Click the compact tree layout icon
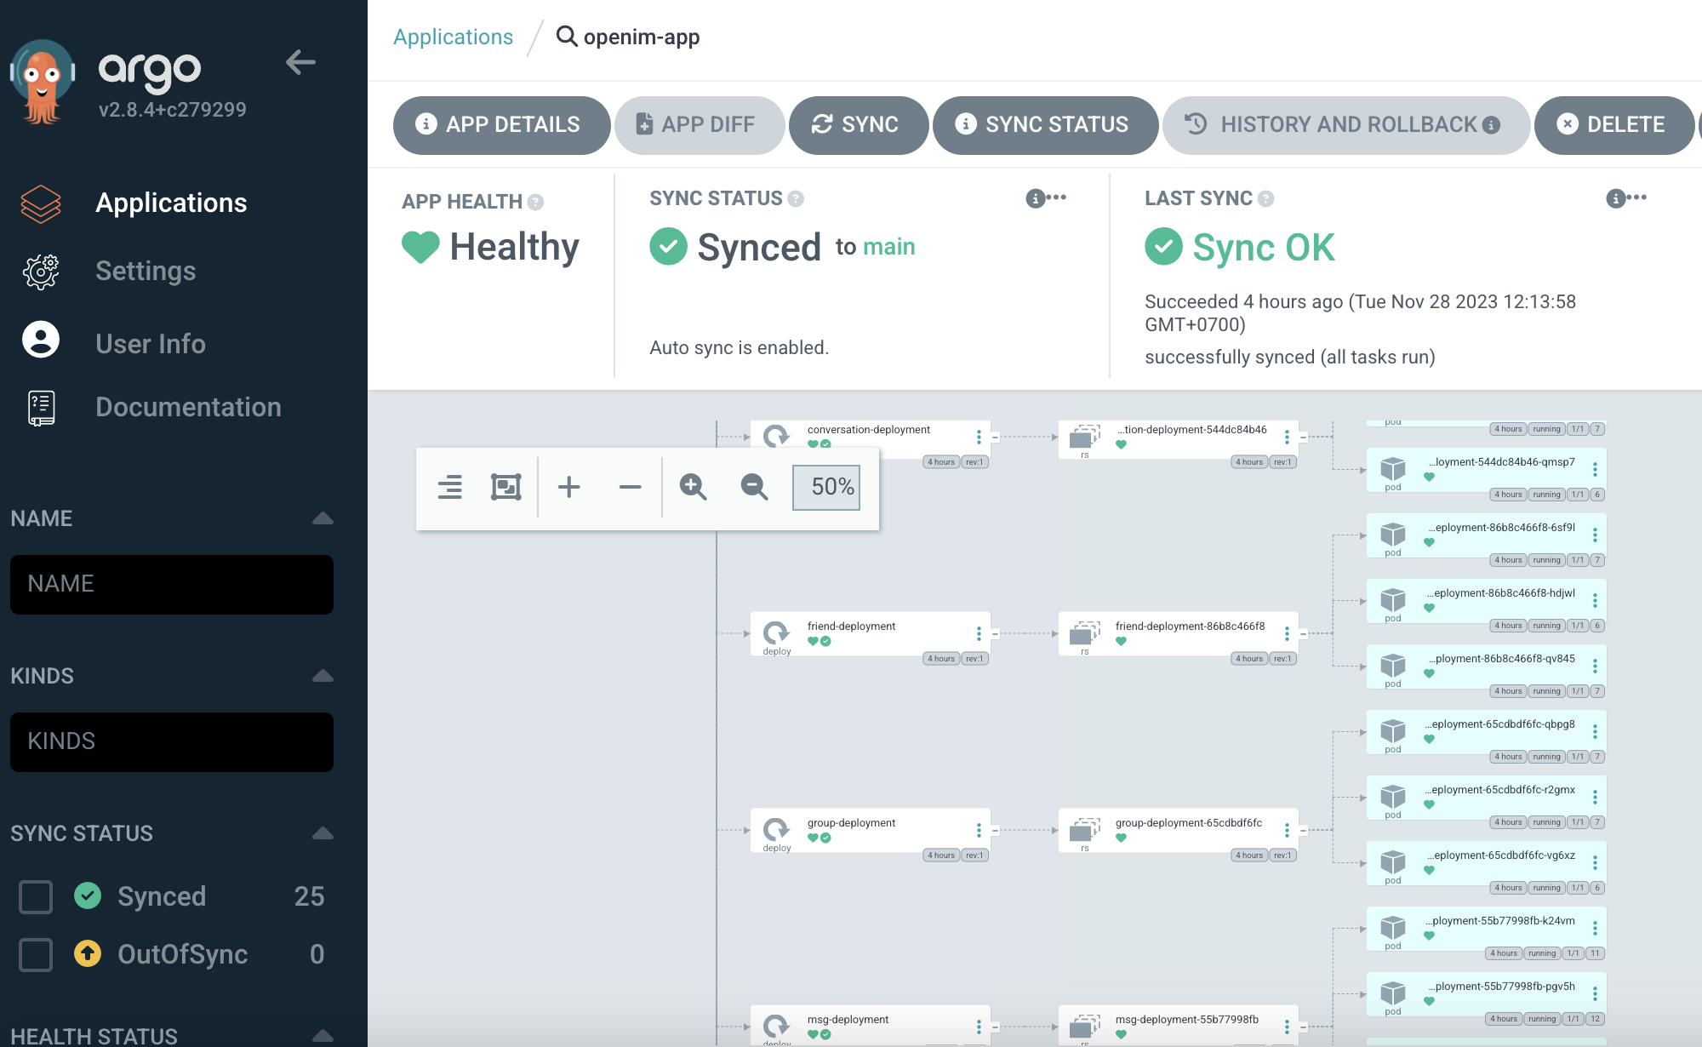This screenshot has width=1702, height=1047. point(449,487)
